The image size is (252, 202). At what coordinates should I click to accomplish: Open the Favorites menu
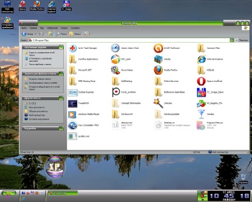pos(52,28)
